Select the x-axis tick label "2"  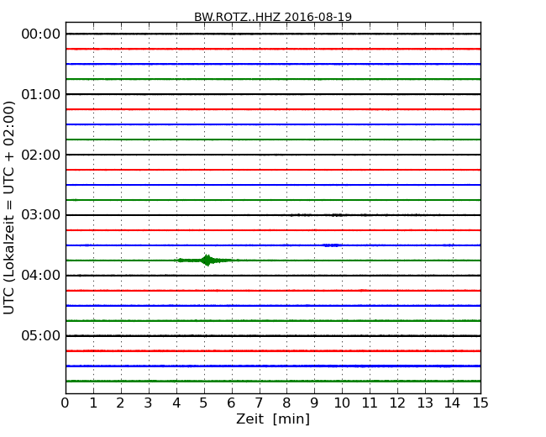point(121,403)
